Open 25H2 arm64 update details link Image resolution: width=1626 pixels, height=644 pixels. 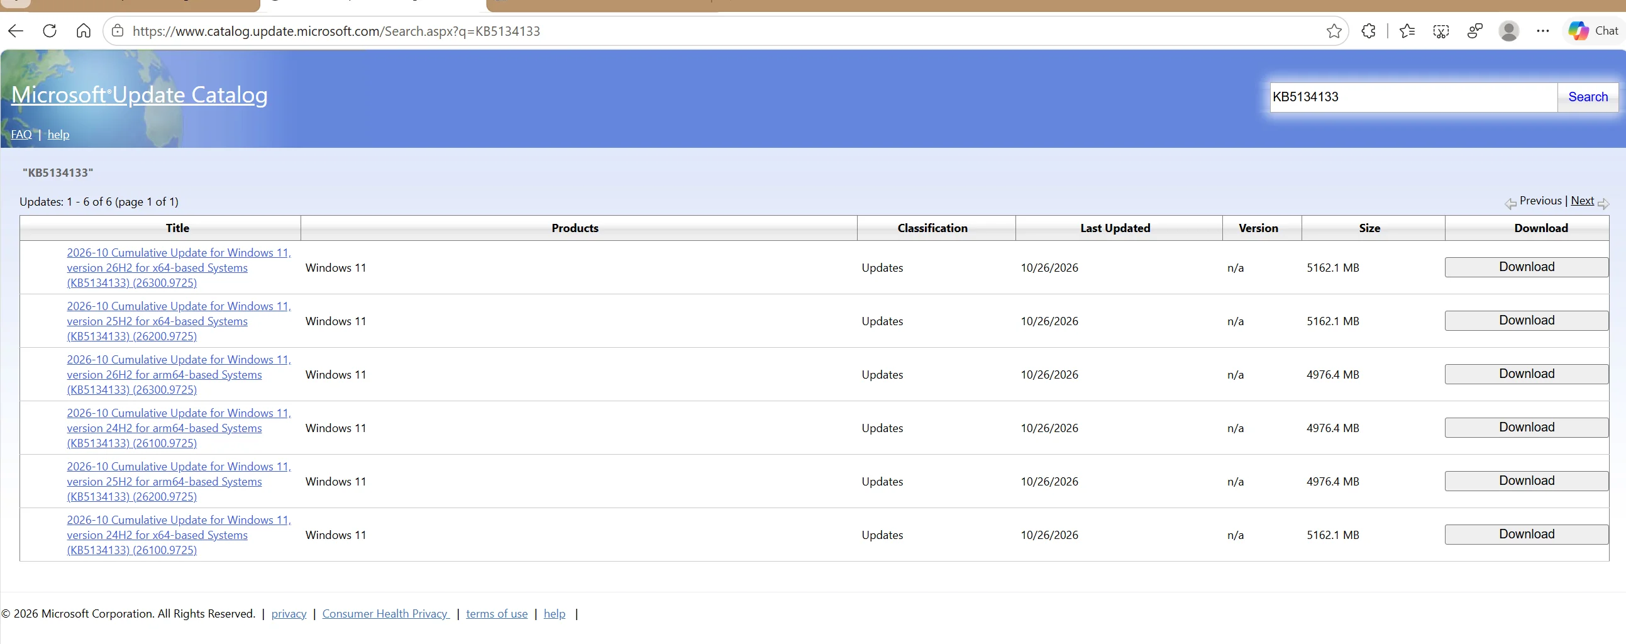pos(179,481)
